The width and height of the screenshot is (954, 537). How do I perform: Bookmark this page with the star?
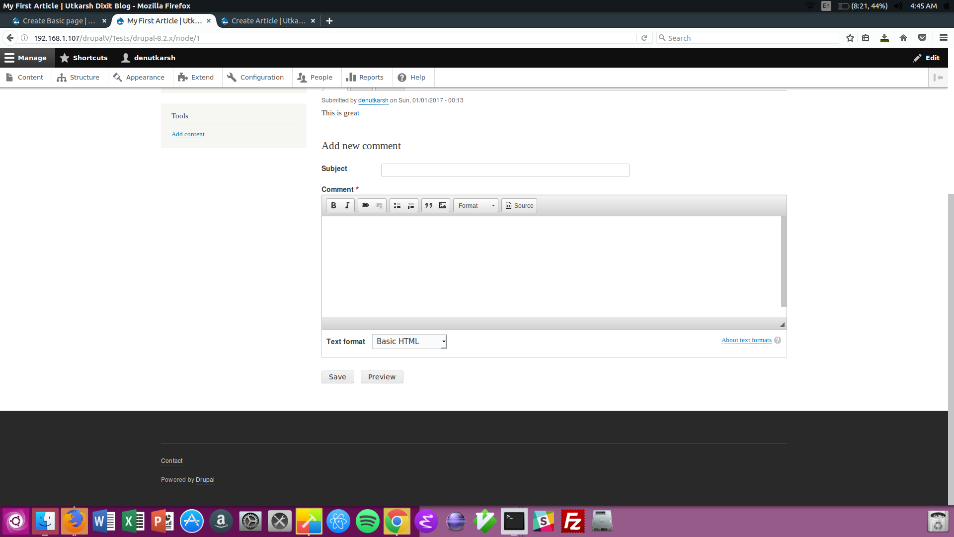pos(850,38)
